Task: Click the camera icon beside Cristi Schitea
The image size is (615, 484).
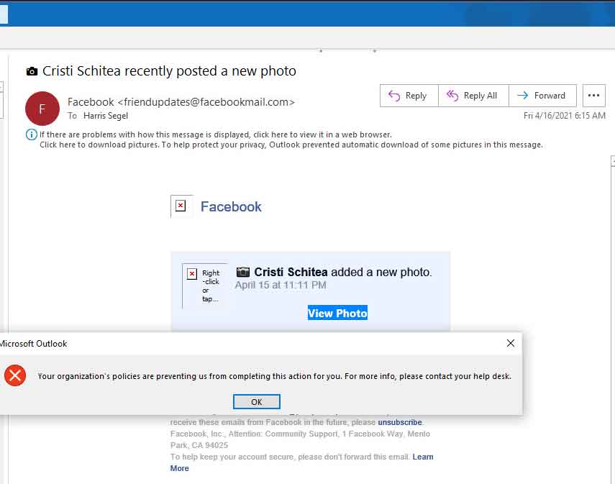Action: 243,271
